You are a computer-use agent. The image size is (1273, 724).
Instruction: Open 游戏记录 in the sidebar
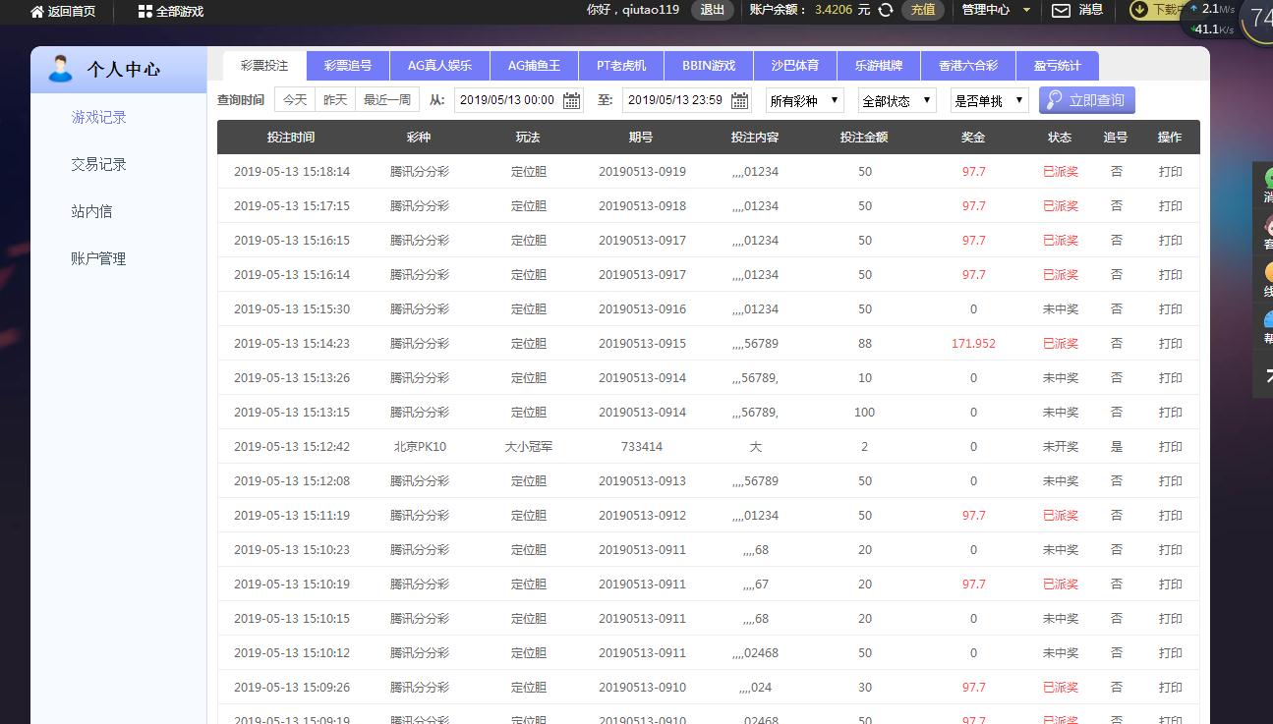click(98, 117)
